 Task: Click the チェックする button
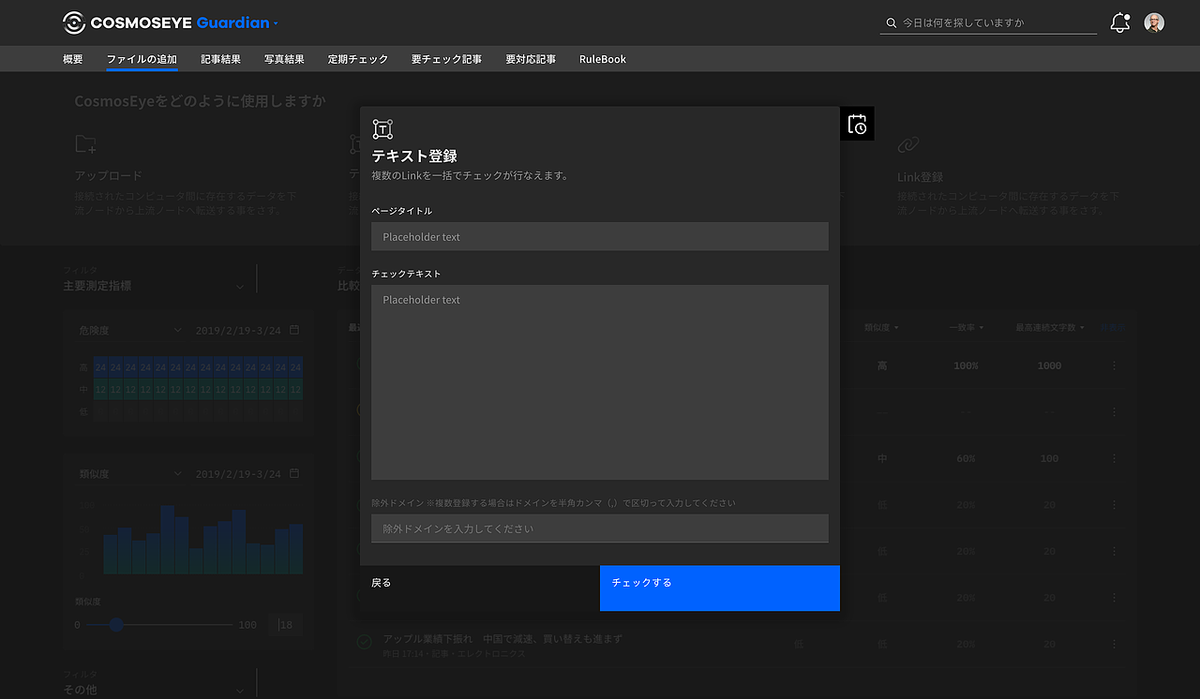click(719, 588)
